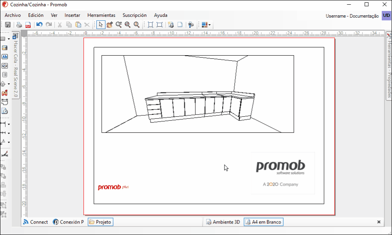
Task: Select the dimensioned view tool
Action: click(4, 102)
